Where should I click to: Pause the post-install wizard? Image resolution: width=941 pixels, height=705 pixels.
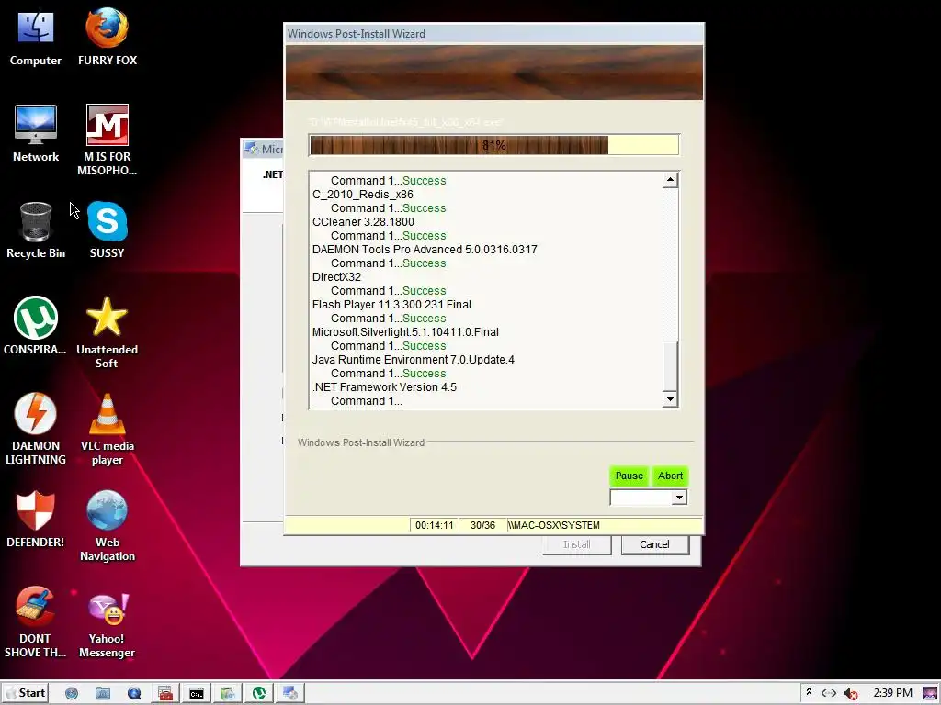pos(629,476)
